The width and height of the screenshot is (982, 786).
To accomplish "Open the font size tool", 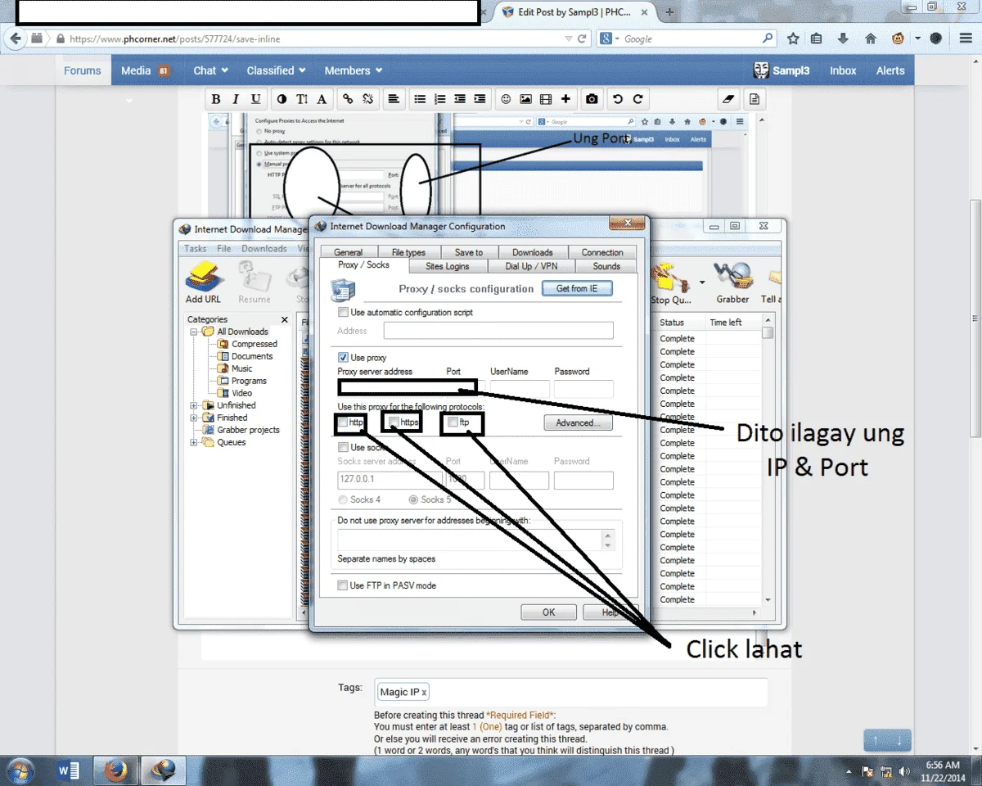I will coord(302,99).
